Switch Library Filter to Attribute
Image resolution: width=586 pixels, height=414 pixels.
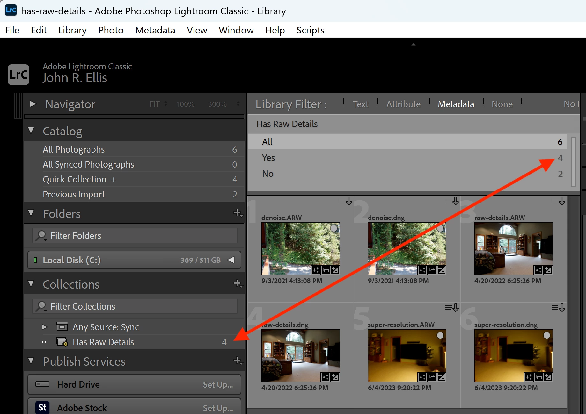click(x=403, y=104)
